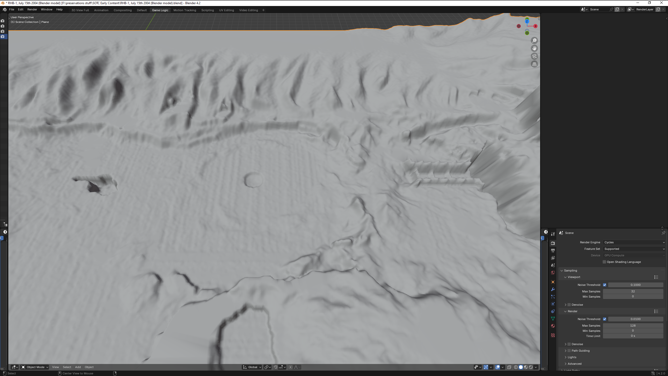Expand the Path Guiding panel
Image resolution: width=668 pixels, height=376 pixels.
coord(565,351)
